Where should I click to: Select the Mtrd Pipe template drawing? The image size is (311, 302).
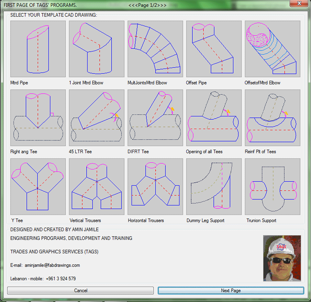[38, 49]
